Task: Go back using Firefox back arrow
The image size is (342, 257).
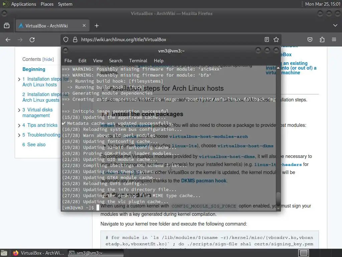Action: pos(8,39)
